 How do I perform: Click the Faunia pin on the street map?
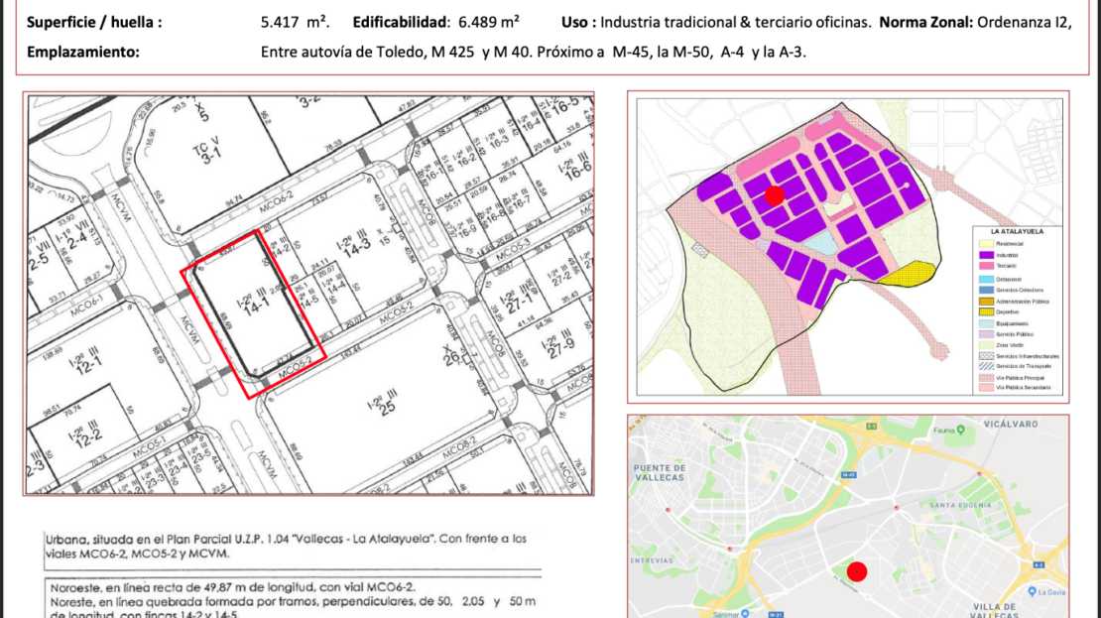pyautogui.click(x=961, y=430)
